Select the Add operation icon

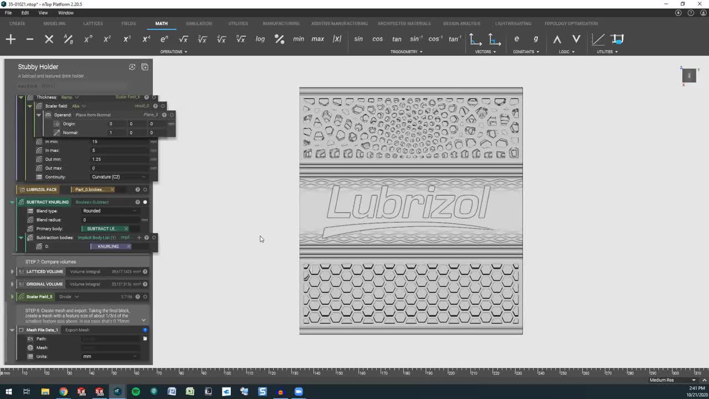point(11,39)
